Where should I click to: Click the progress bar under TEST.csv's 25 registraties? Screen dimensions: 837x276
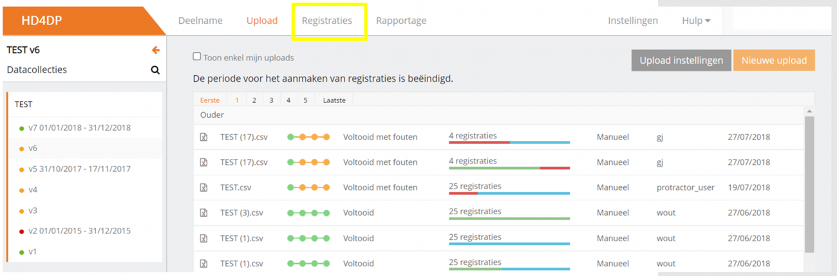click(509, 193)
